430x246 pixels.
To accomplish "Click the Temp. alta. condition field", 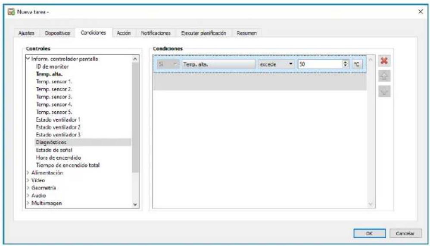I will pos(218,64).
